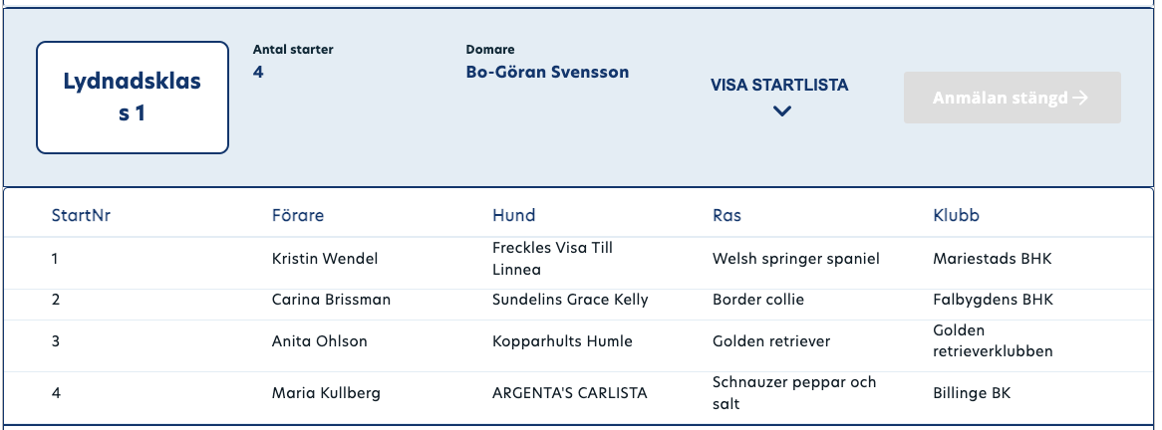Screen dimensions: 1162x430
Task: Click the StartNr column header
Action: pos(81,215)
